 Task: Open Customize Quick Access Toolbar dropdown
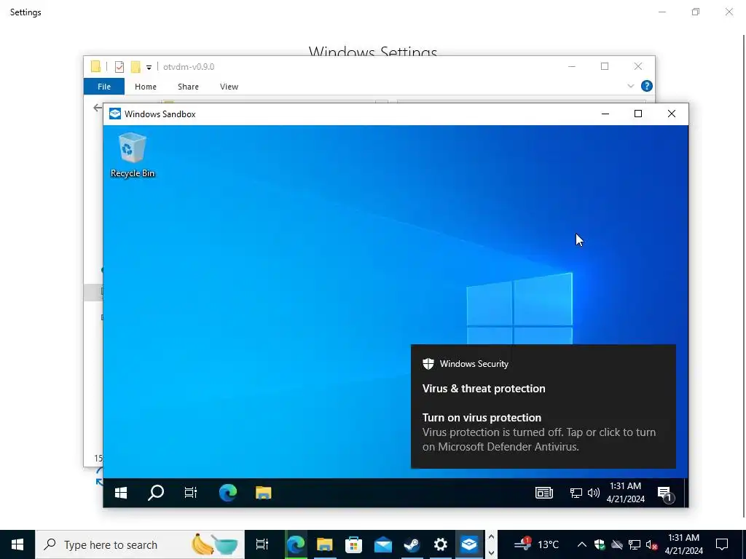pos(149,68)
